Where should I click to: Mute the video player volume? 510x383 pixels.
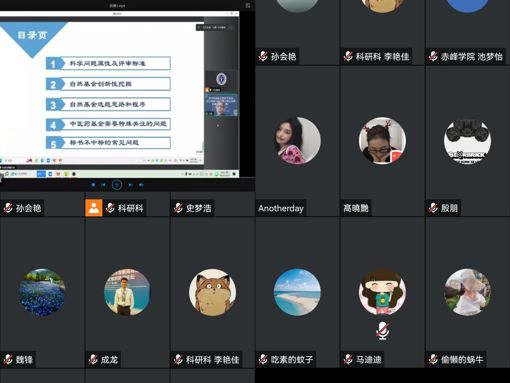(141, 185)
